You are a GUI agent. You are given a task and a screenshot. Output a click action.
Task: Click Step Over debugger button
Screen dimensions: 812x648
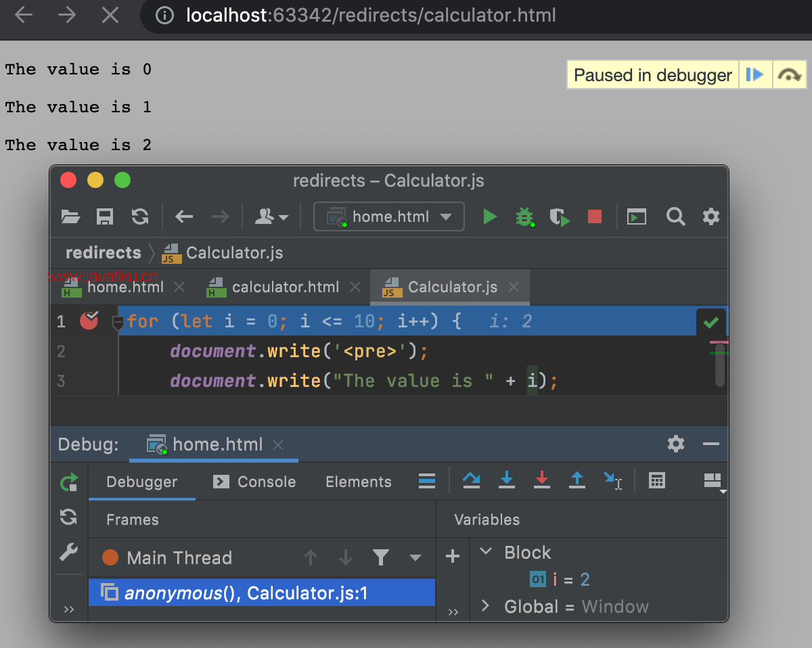pyautogui.click(x=472, y=481)
